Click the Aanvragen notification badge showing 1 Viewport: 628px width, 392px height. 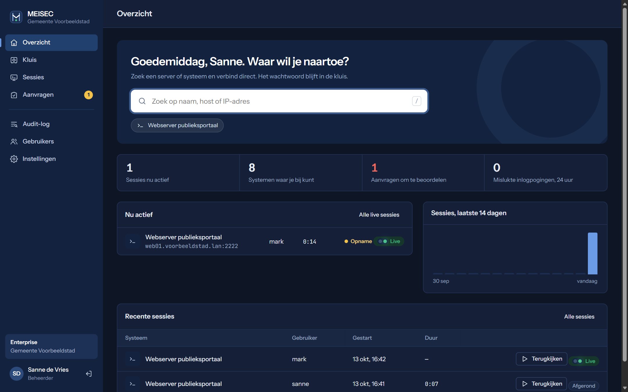[x=88, y=95]
